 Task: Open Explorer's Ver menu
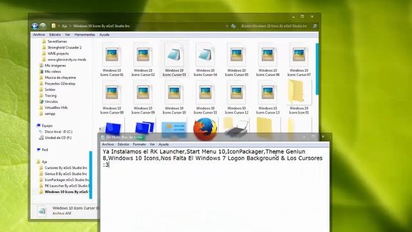[x=68, y=34]
